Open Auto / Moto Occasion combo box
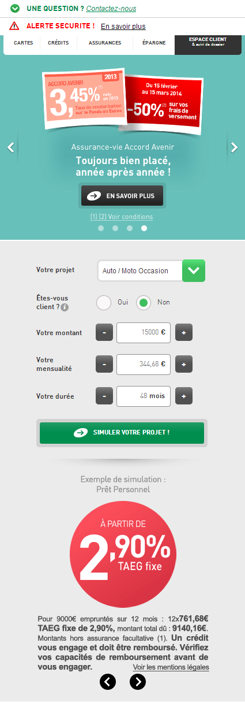 152,270
